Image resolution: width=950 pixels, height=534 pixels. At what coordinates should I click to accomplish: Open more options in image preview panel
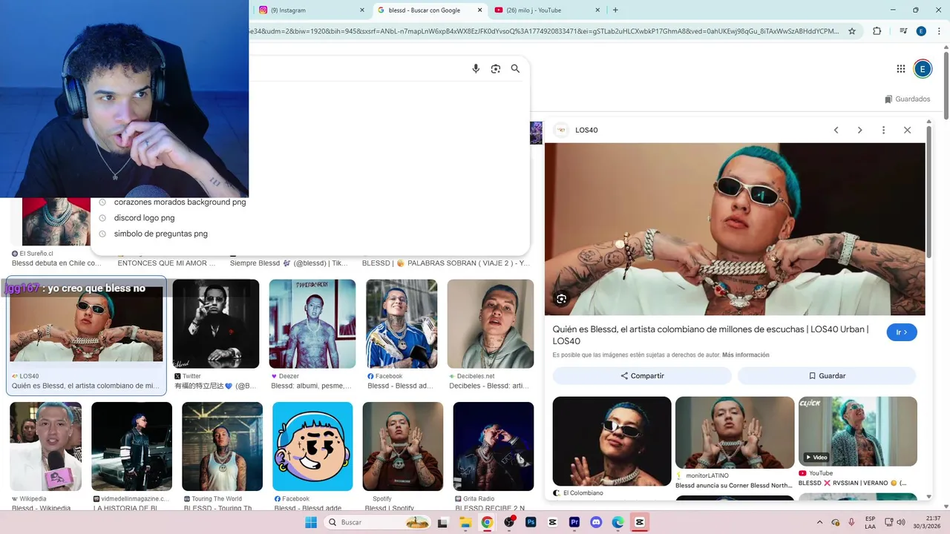coord(883,130)
